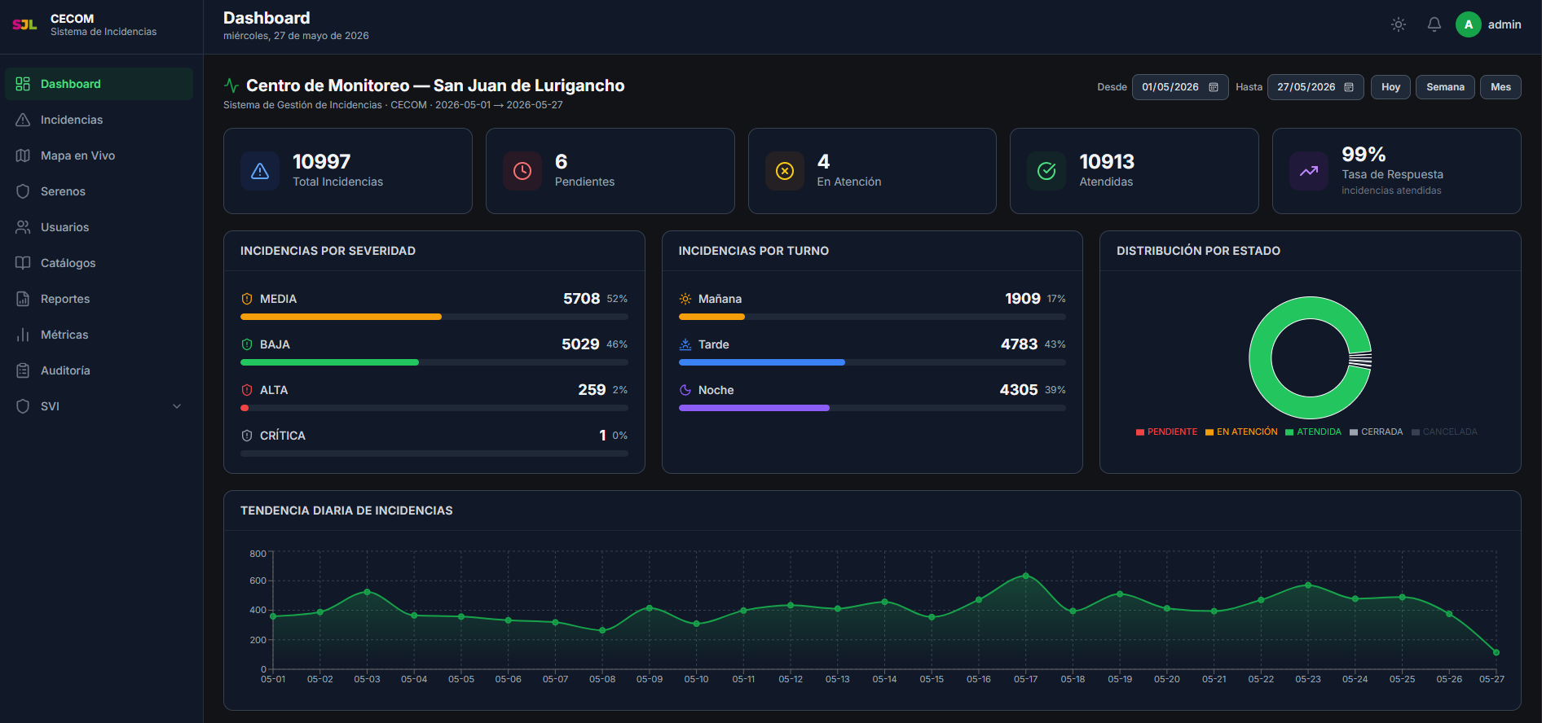The height and width of the screenshot is (723, 1542).
Task: Click the admin avatar circle
Action: 1469,24
